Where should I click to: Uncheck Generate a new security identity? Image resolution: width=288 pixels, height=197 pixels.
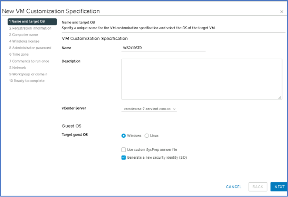tap(124, 158)
